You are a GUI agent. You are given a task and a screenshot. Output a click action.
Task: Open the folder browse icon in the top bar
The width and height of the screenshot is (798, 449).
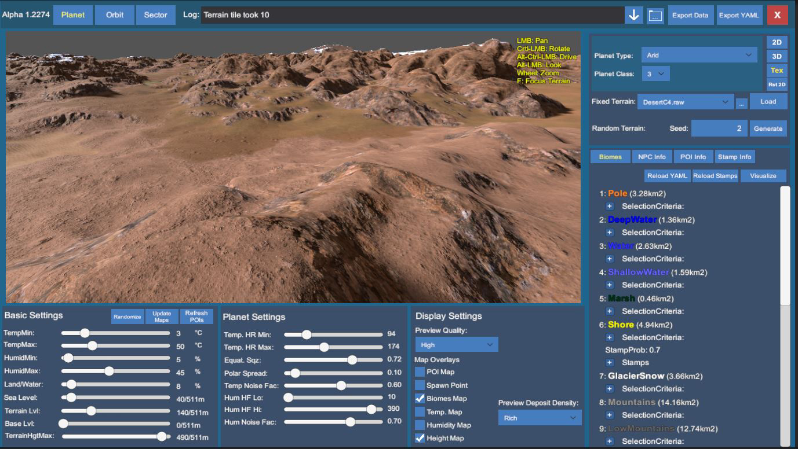tap(655, 15)
